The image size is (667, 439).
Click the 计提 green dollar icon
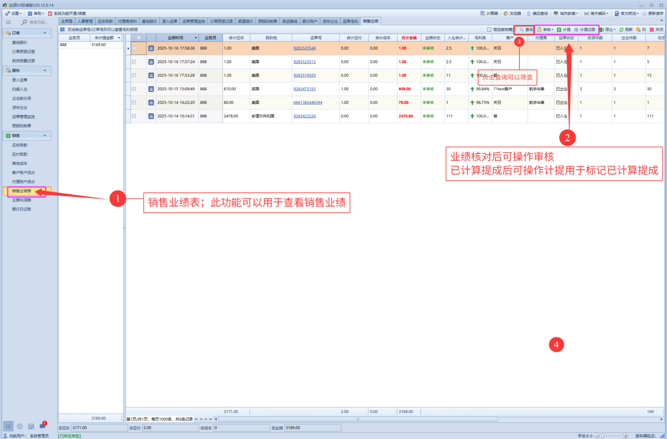(559, 30)
